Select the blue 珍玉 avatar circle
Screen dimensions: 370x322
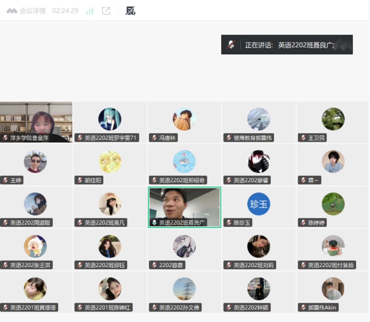pyautogui.click(x=258, y=204)
